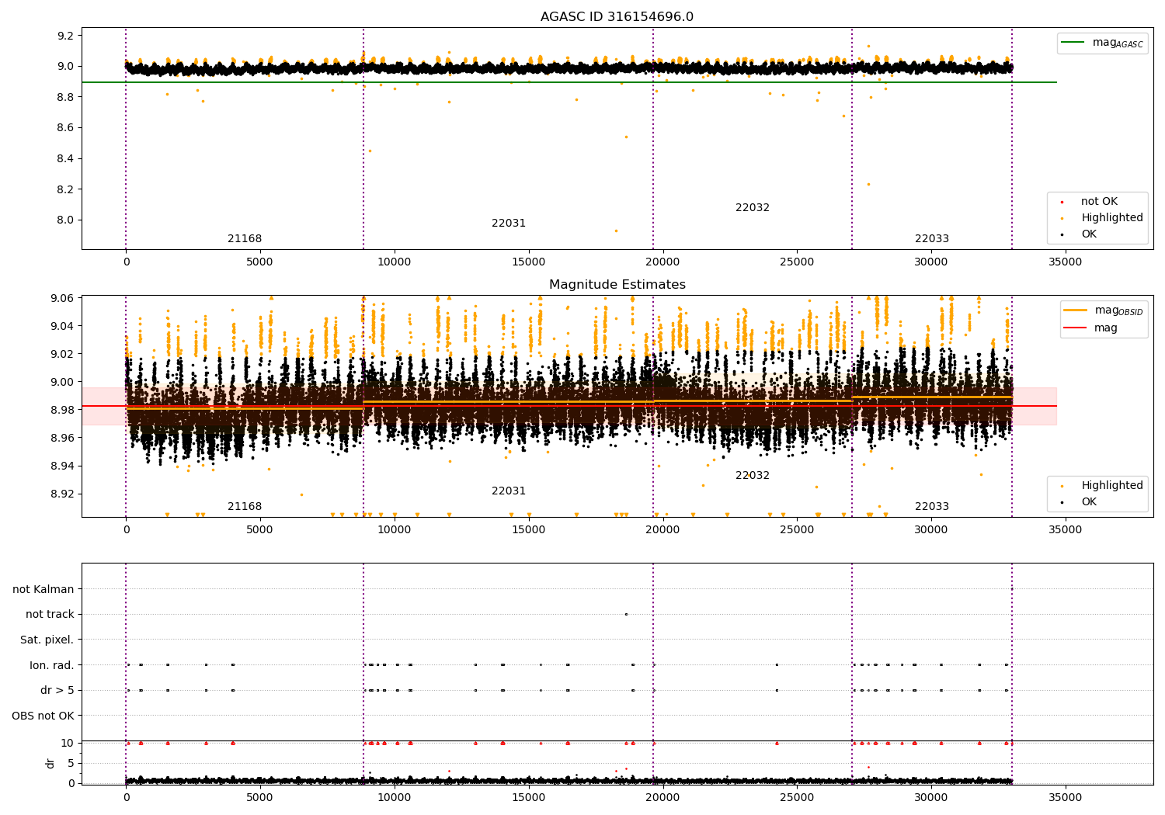Click OBSID label 22033 in top plot

click(x=932, y=239)
